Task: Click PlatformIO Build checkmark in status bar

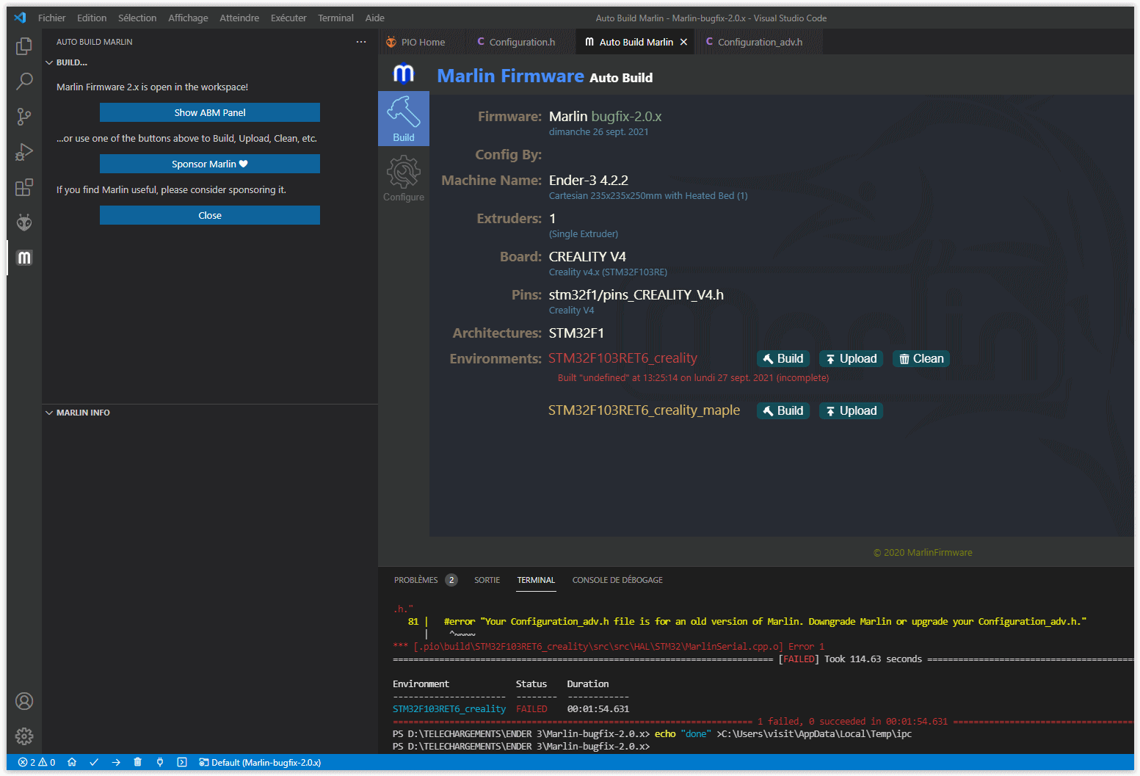Action: (94, 762)
